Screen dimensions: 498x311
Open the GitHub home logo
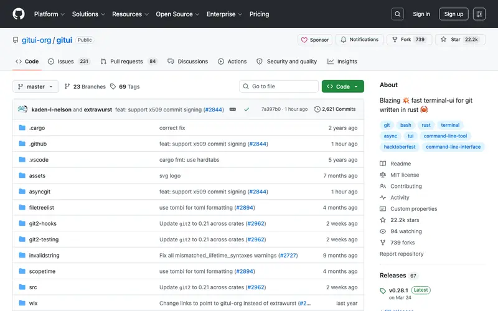click(x=19, y=14)
